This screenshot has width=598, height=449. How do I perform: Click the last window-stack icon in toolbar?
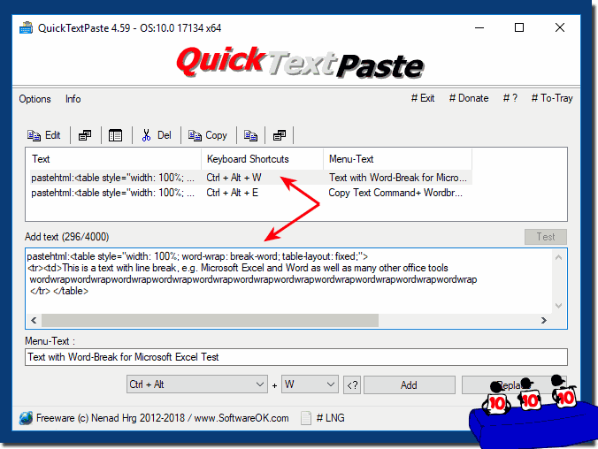(x=280, y=135)
